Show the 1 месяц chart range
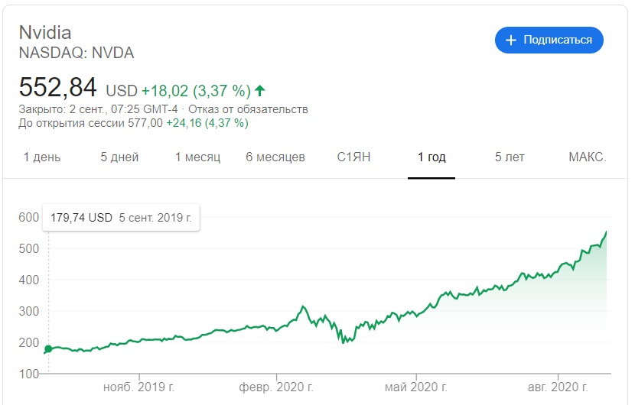 click(197, 157)
